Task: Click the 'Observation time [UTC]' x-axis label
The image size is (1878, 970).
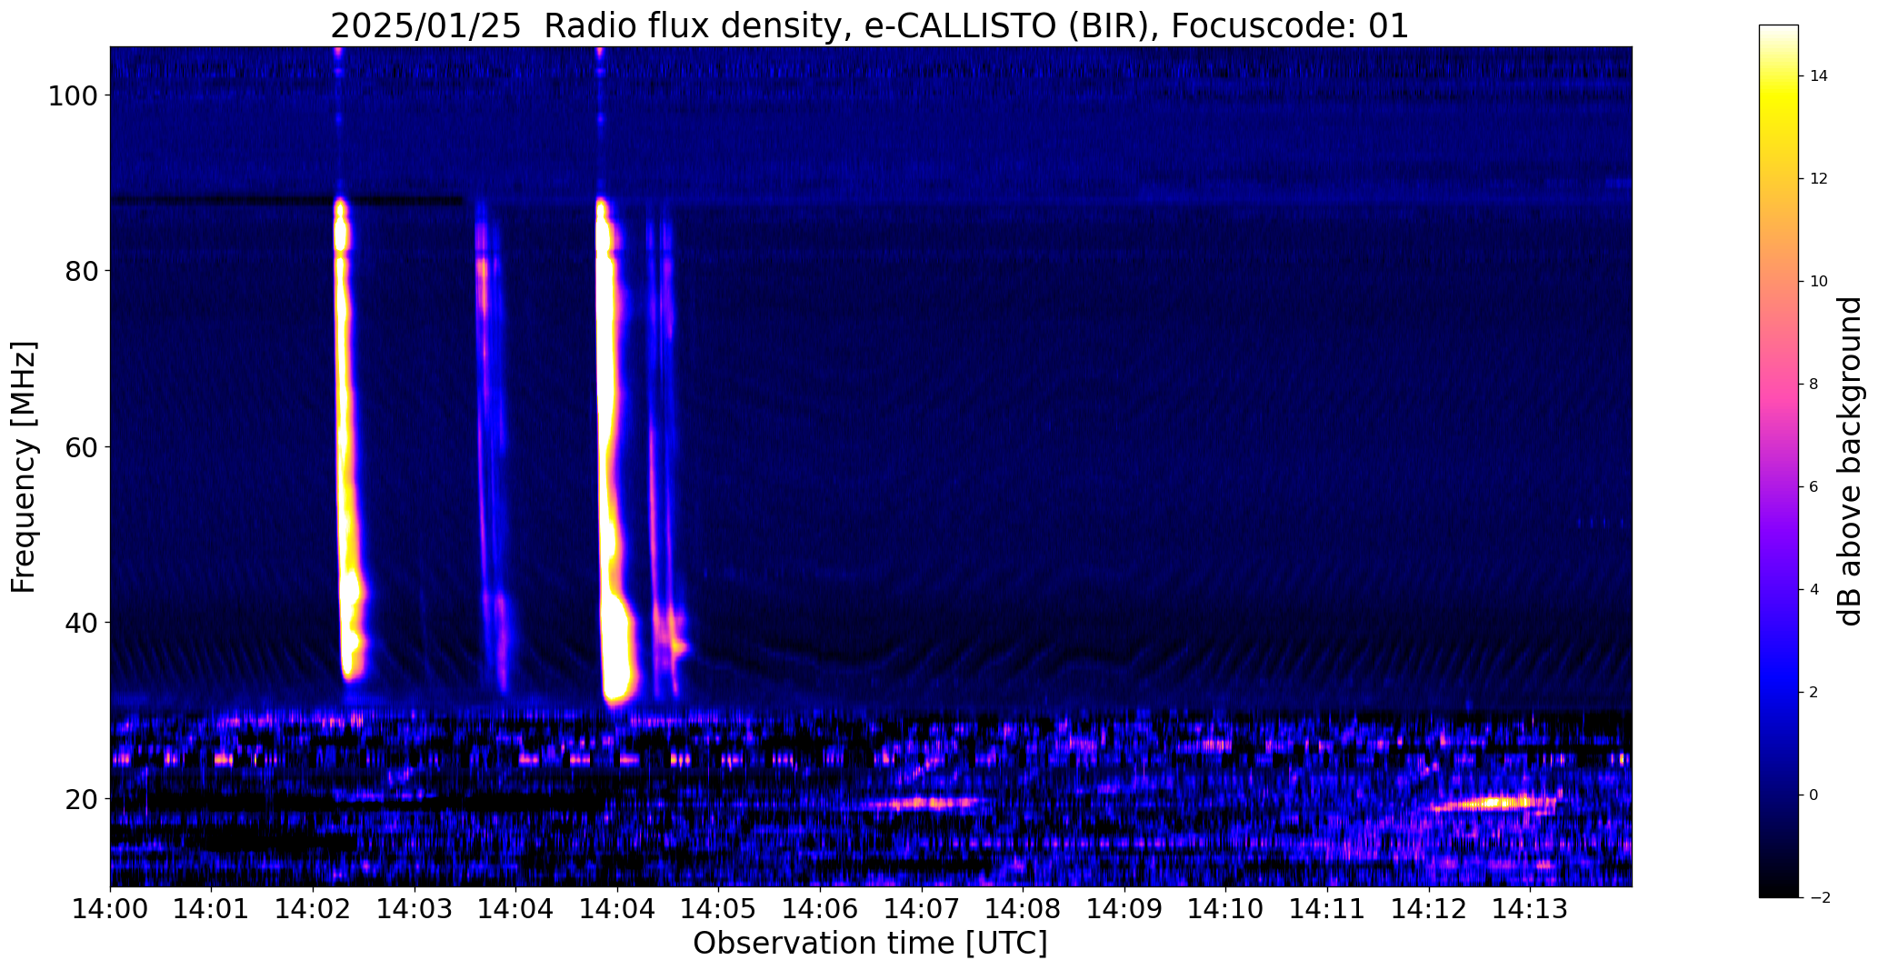Action: coord(870,944)
